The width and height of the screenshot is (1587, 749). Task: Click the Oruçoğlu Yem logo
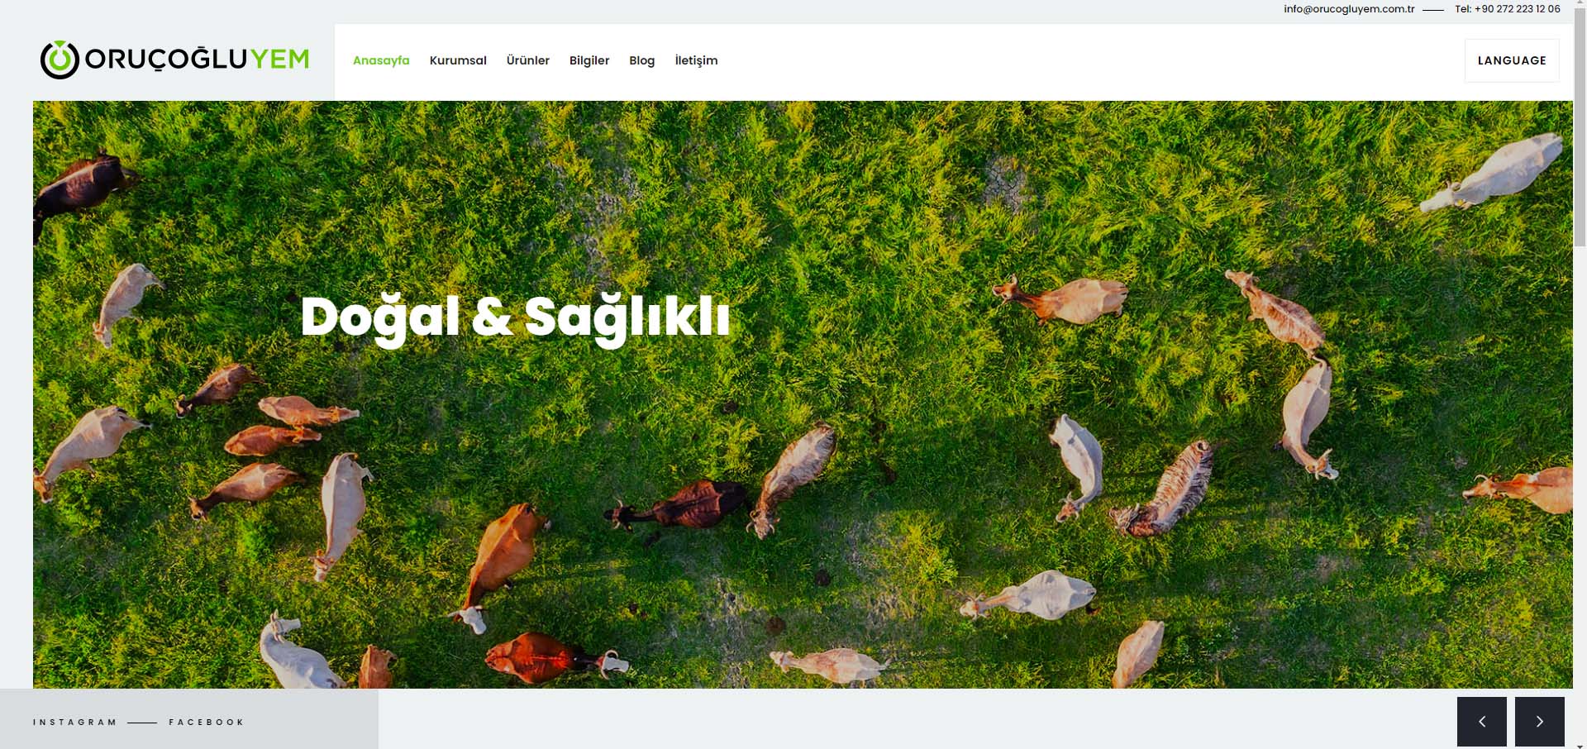tap(174, 60)
